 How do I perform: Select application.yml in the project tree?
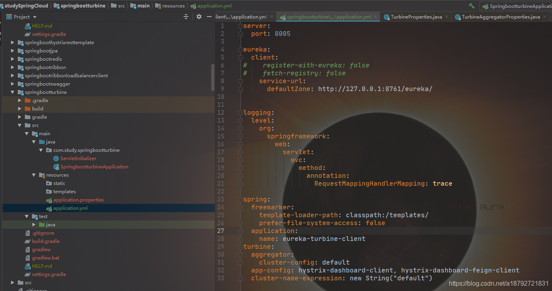pos(70,208)
